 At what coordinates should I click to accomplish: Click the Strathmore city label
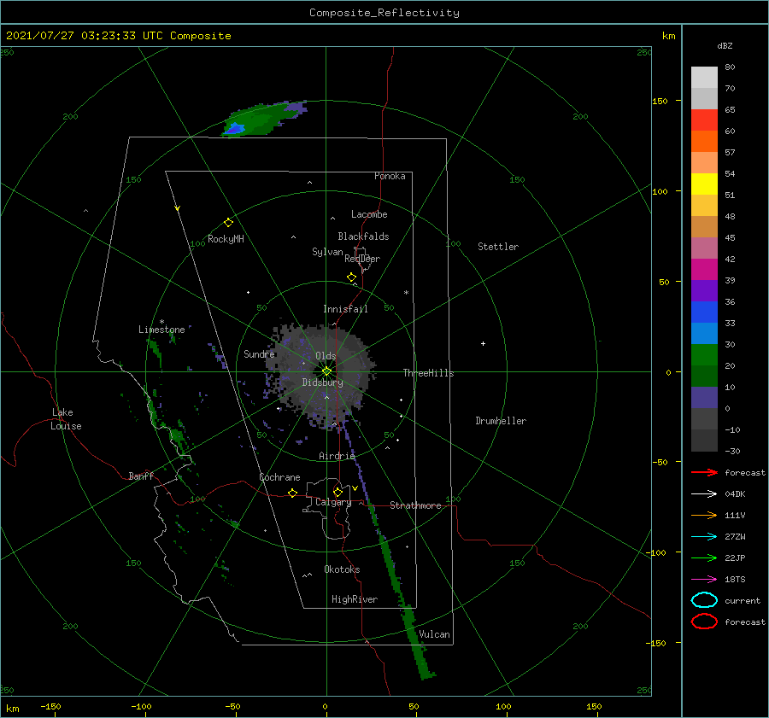[x=415, y=505]
